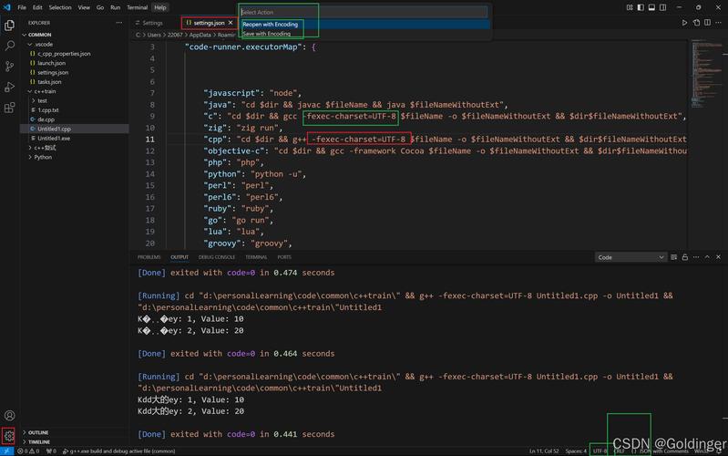Open the Search view icon

(x=10, y=45)
